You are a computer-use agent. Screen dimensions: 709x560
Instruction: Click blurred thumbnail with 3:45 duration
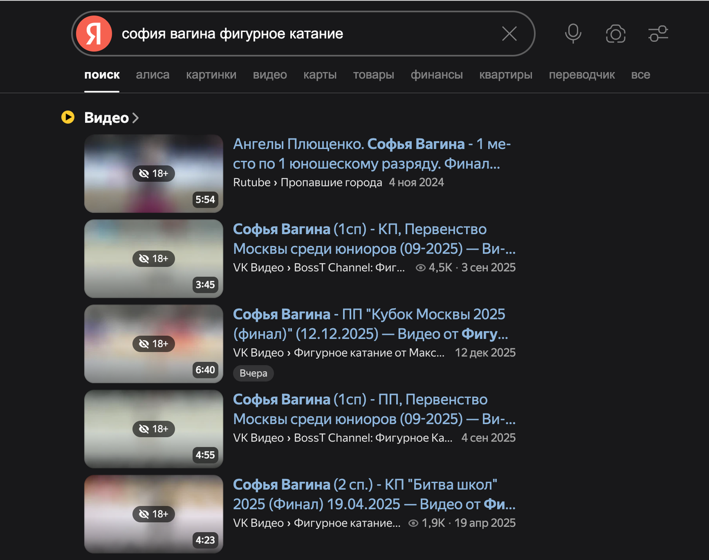[154, 258]
